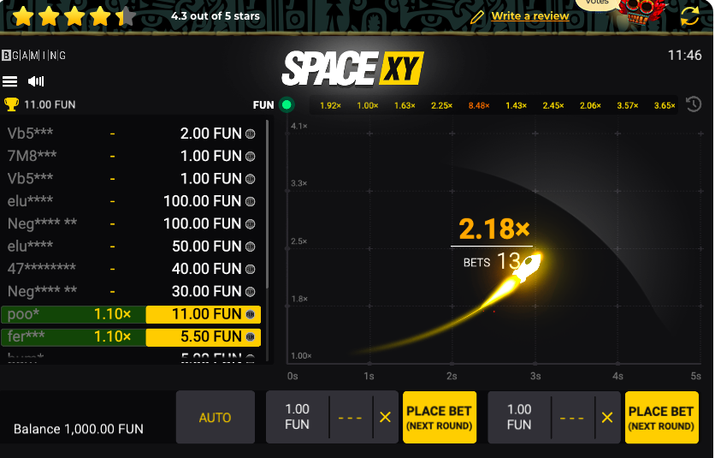Click 11.00 FUN top winnings text
715x458 pixels.
point(50,104)
